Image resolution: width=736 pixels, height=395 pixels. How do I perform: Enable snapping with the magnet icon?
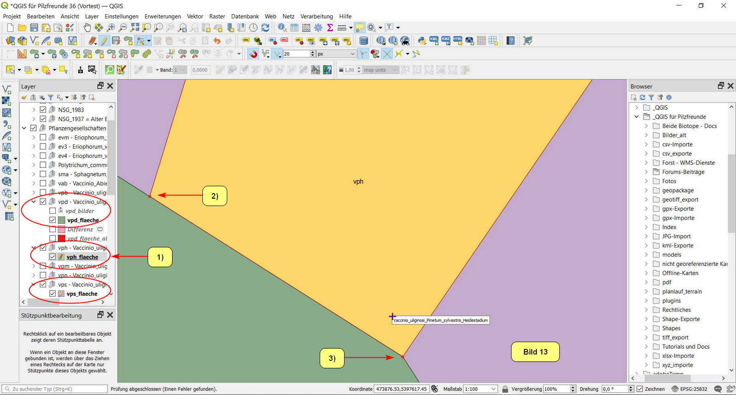[x=253, y=54]
